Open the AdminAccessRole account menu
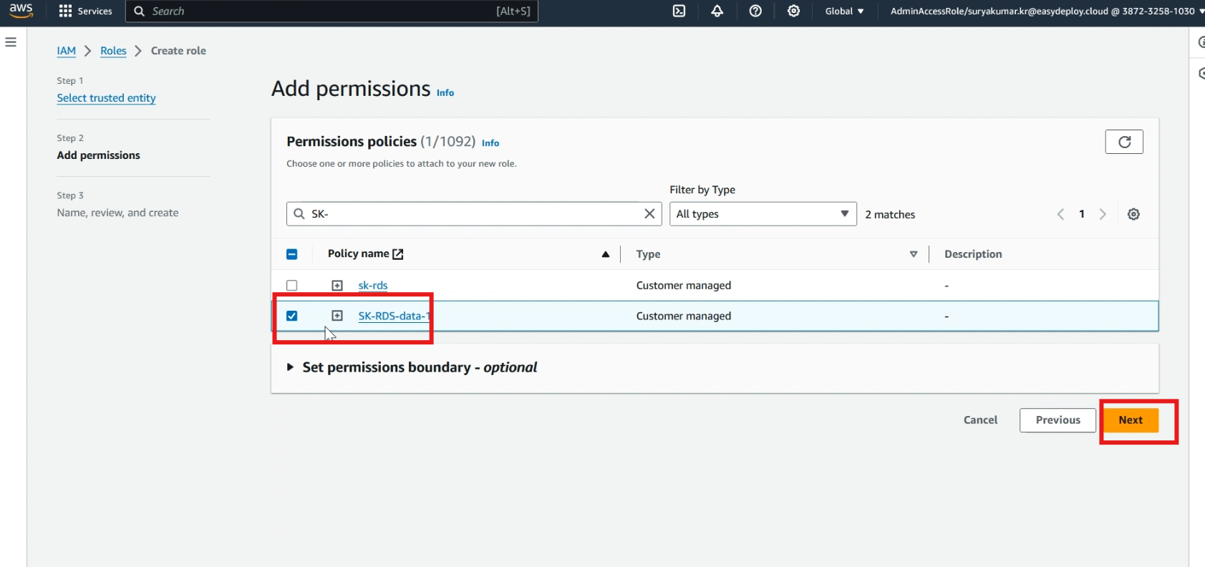 click(x=1047, y=11)
